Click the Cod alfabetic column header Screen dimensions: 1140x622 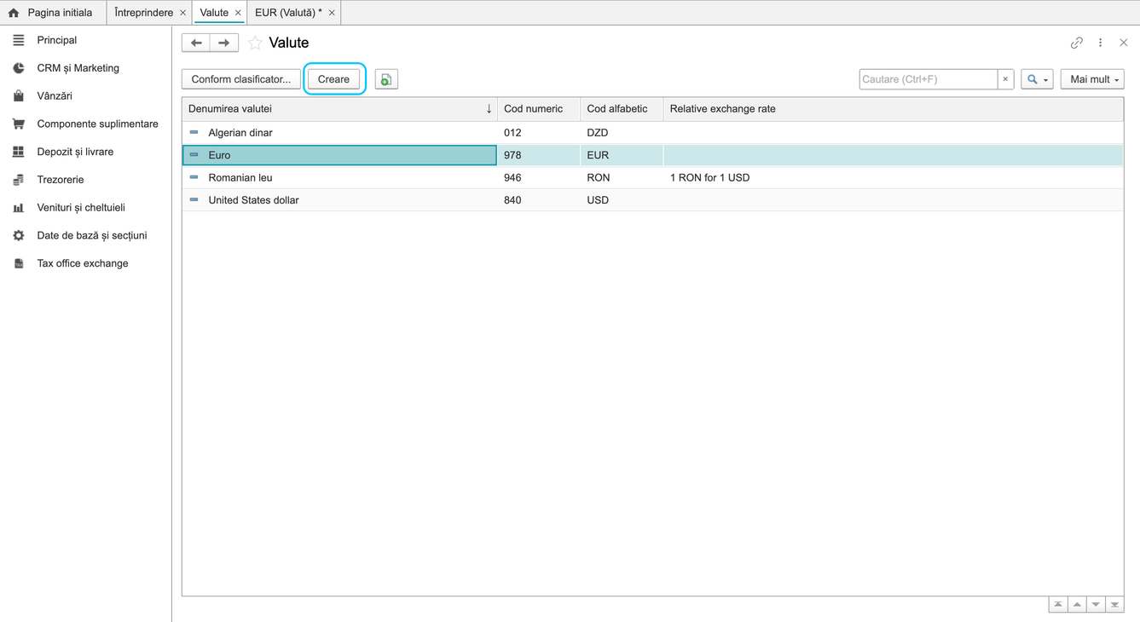[x=622, y=109]
